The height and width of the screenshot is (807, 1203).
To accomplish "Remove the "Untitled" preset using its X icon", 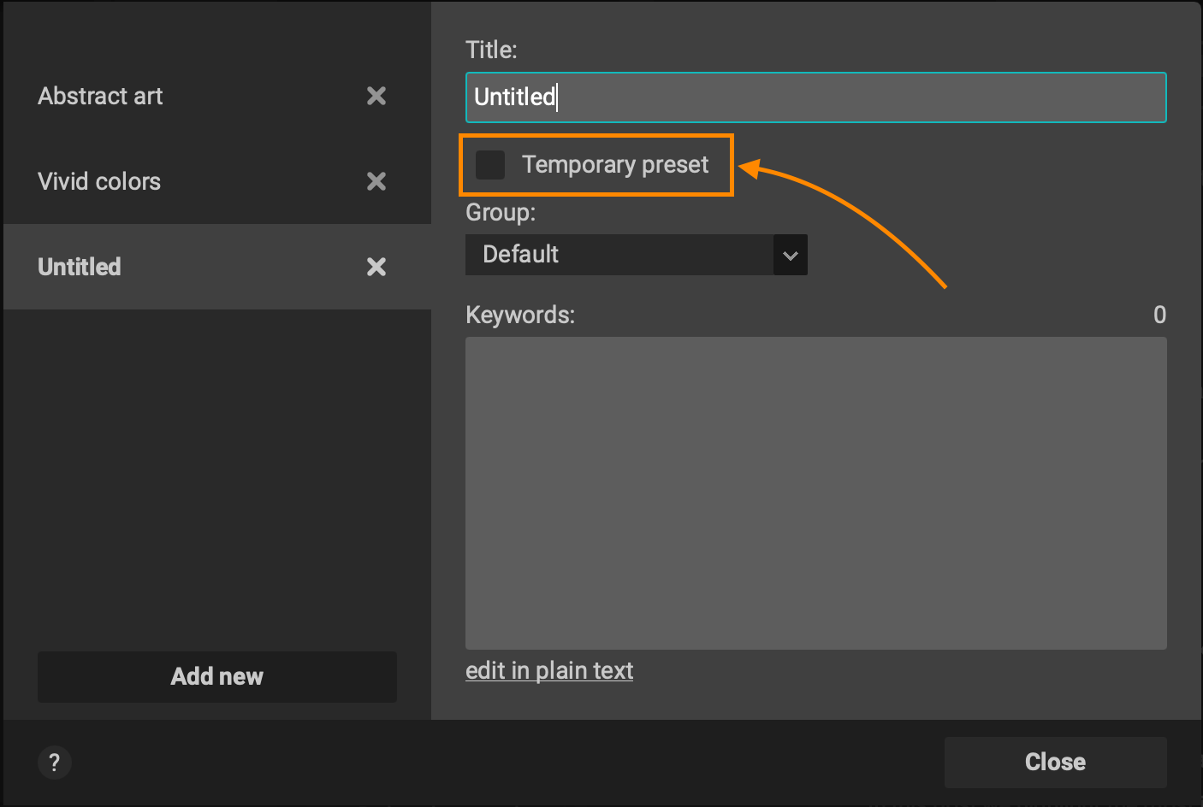I will 376,267.
